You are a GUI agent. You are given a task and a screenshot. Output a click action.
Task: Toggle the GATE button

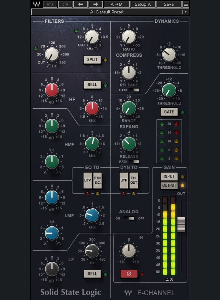[x=169, y=112]
